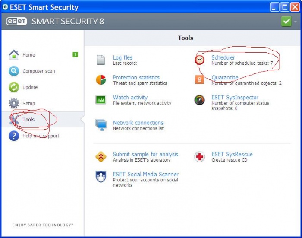Click the Submit sample for analysis icon

point(101,157)
